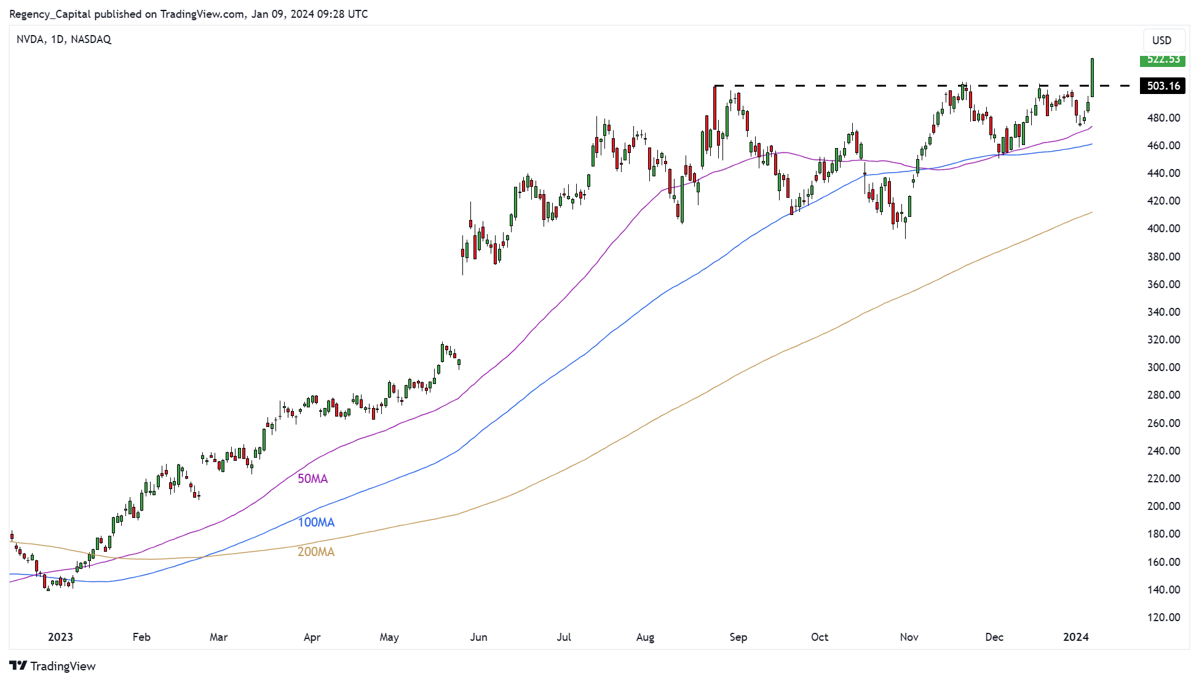This screenshot has height=682, width=1199.
Task: Click the 420.00 price axis value
Action: [x=1163, y=201]
